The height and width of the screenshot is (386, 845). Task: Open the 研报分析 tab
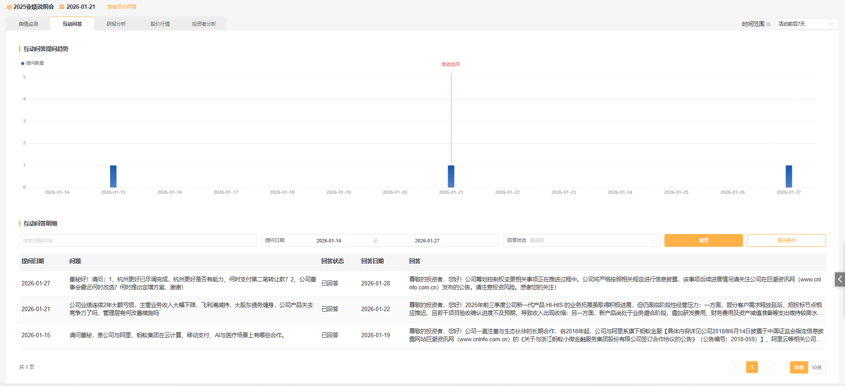tap(116, 24)
